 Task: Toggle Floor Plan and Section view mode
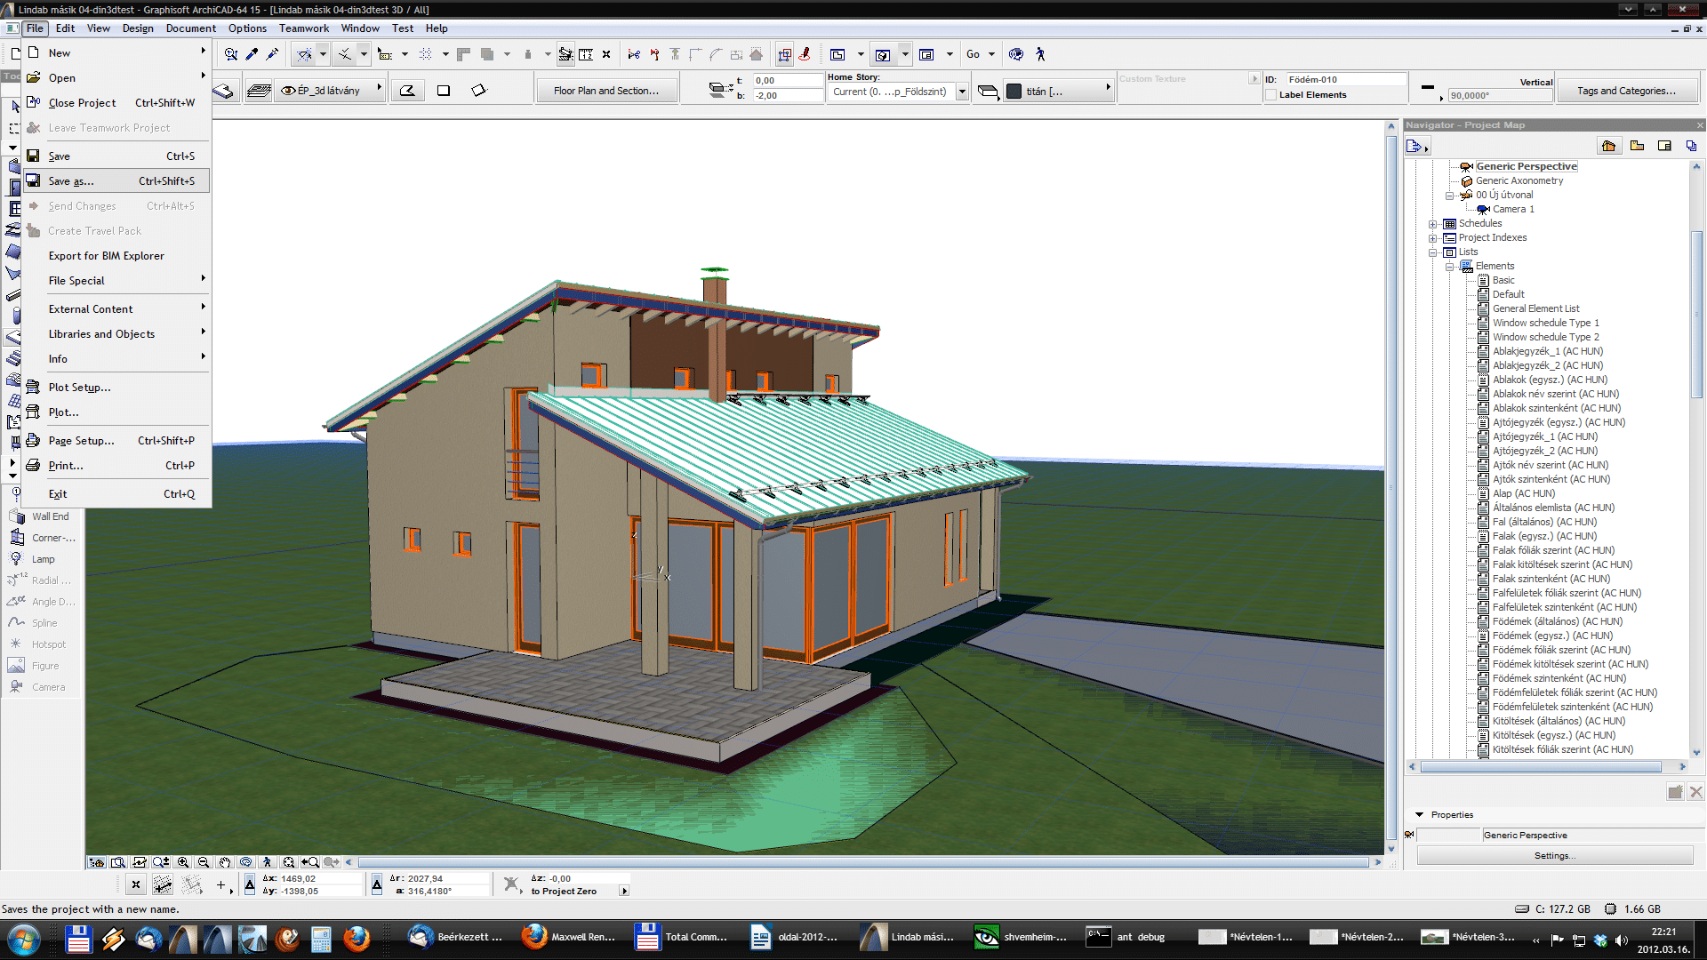click(605, 91)
